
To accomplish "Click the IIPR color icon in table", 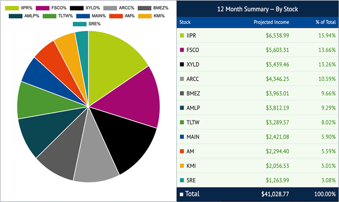I will coord(182,36).
